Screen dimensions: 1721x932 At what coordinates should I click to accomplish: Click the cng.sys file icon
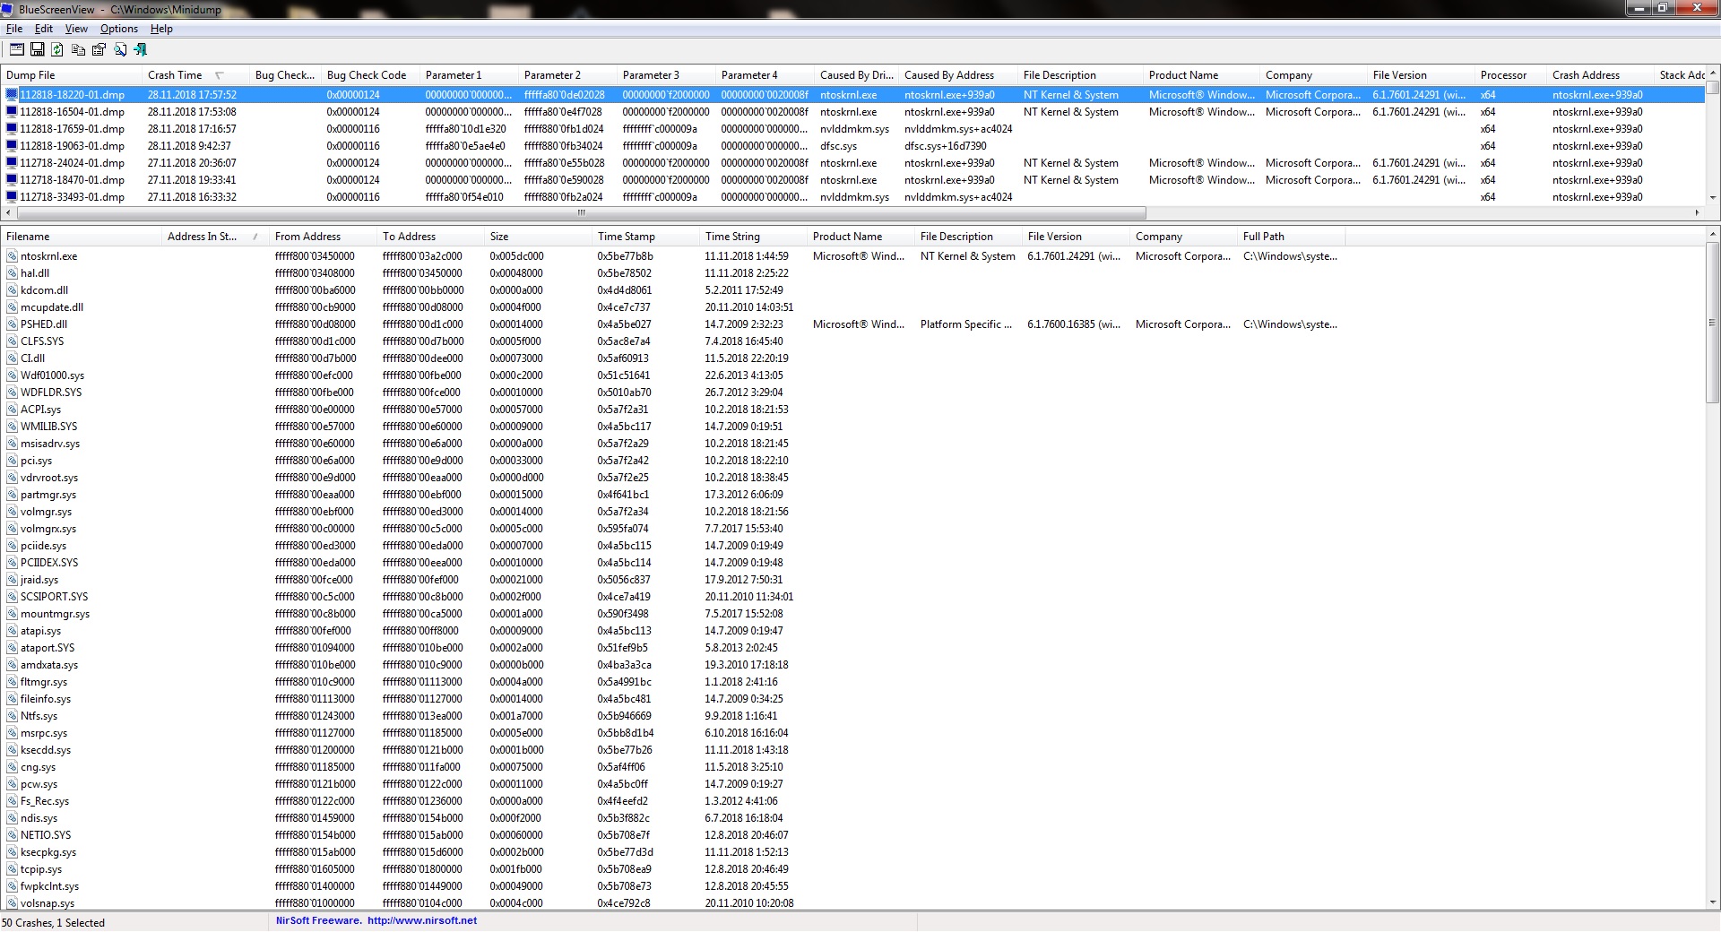click(13, 767)
